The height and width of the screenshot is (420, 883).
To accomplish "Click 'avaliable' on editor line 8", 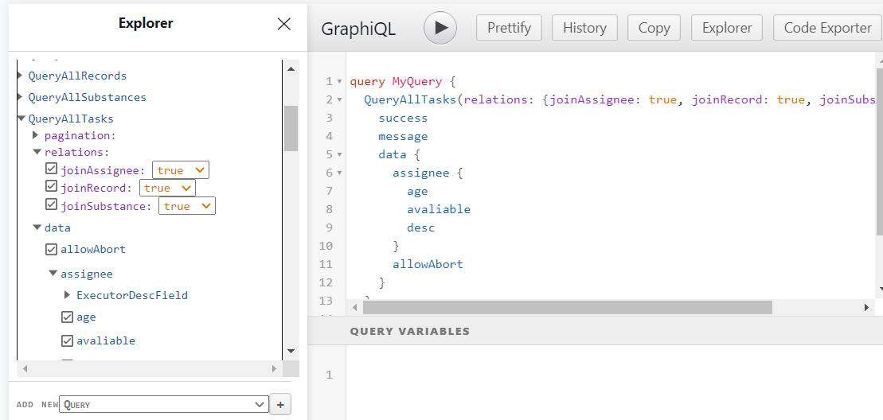I will 439,209.
